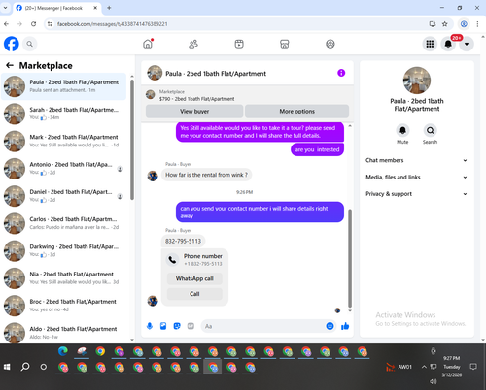Open the Facebook apps grid menu
This screenshot has height=390, width=486.
click(x=430, y=44)
